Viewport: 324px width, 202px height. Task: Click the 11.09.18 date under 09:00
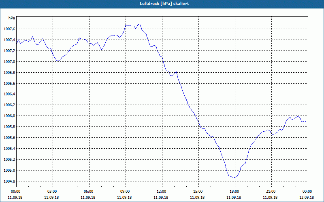click(x=124, y=198)
